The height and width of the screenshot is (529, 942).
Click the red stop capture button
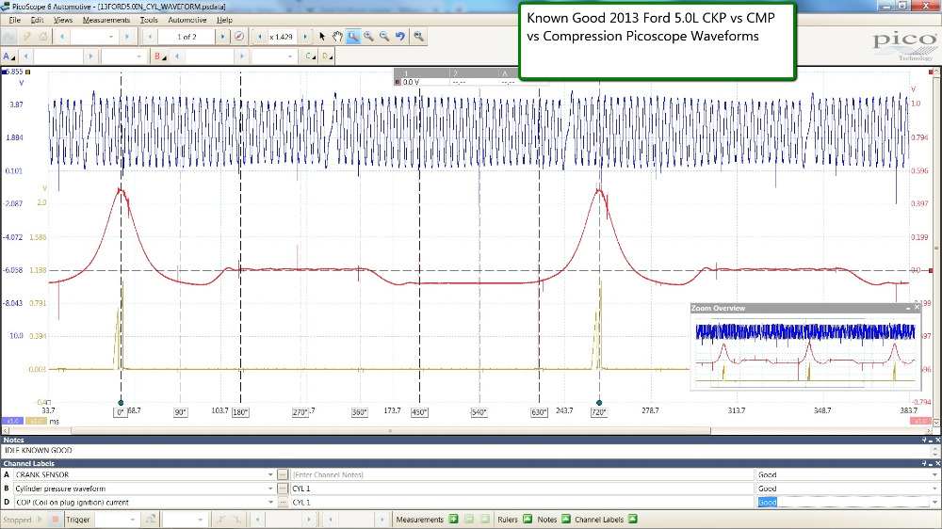click(x=56, y=520)
